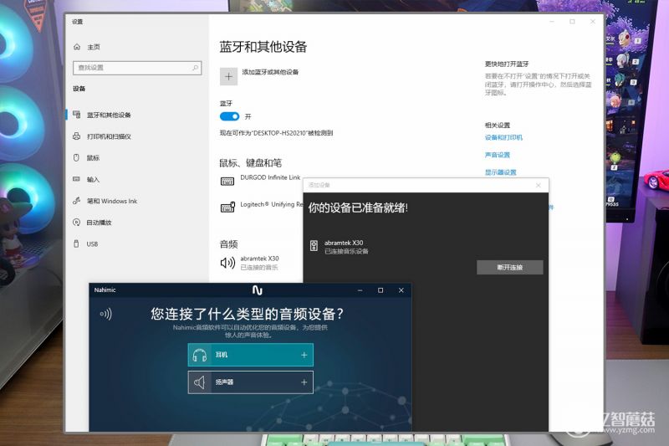The width and height of the screenshot is (669, 446).
Task: Focus the 查找设置 search field
Action: pos(137,68)
